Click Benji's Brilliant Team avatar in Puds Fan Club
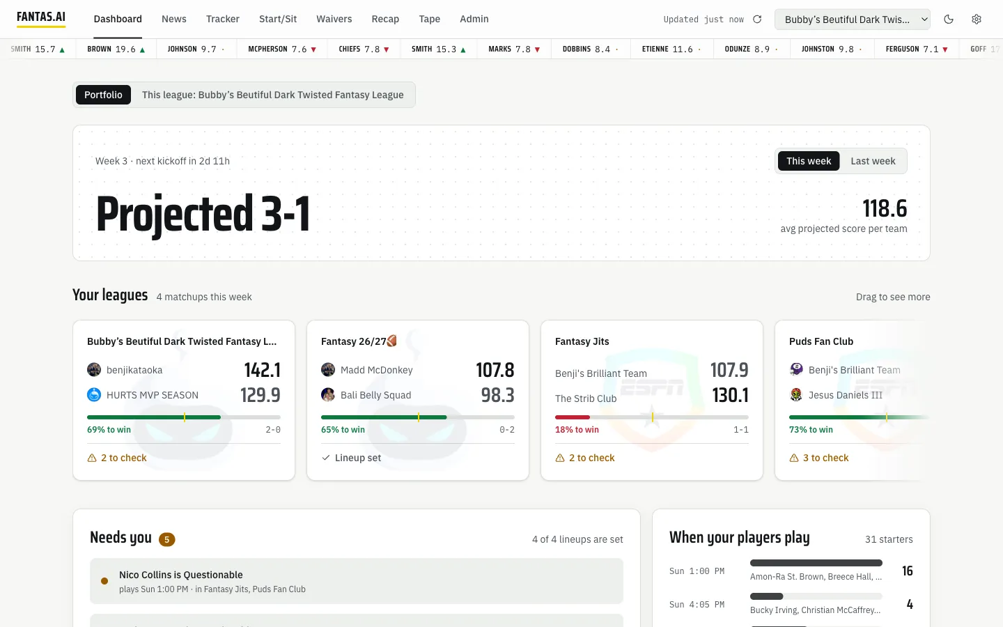 (x=796, y=370)
